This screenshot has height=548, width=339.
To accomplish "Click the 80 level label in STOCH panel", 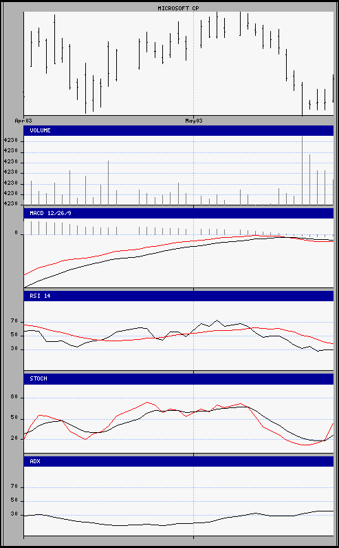I will (14, 397).
